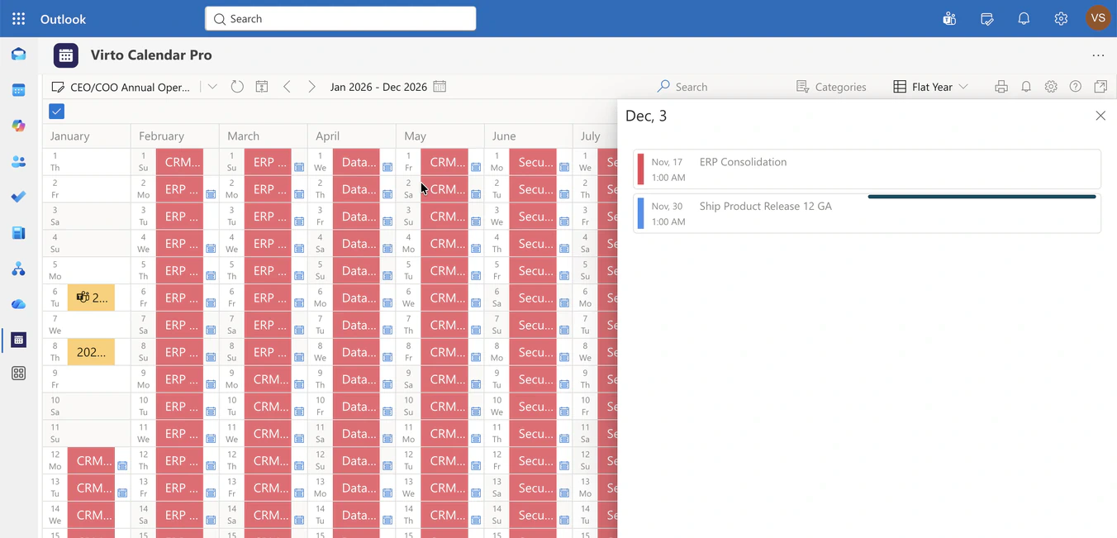This screenshot has height=538, width=1117.
Task: Open the ERP Consolidation event entry
Action: pyautogui.click(x=867, y=169)
